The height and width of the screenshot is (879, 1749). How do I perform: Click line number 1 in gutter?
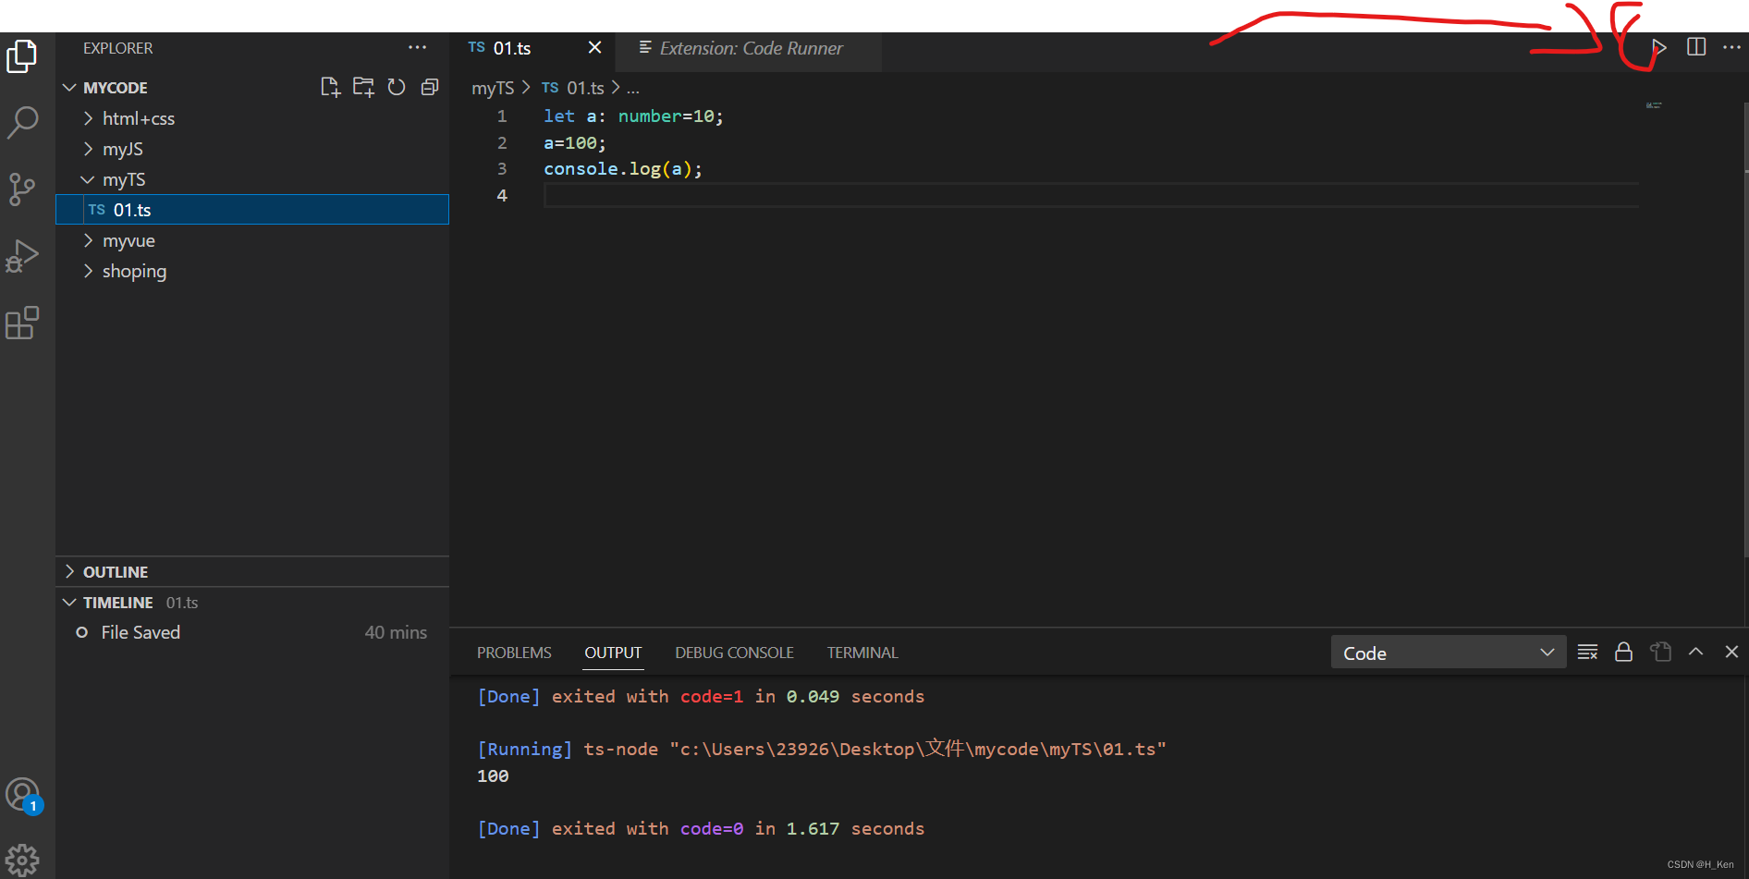502,116
